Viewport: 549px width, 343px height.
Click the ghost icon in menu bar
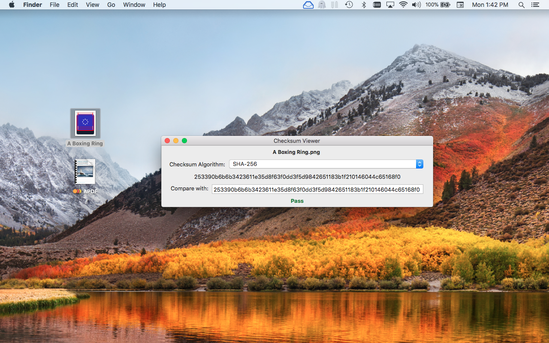pos(322,5)
